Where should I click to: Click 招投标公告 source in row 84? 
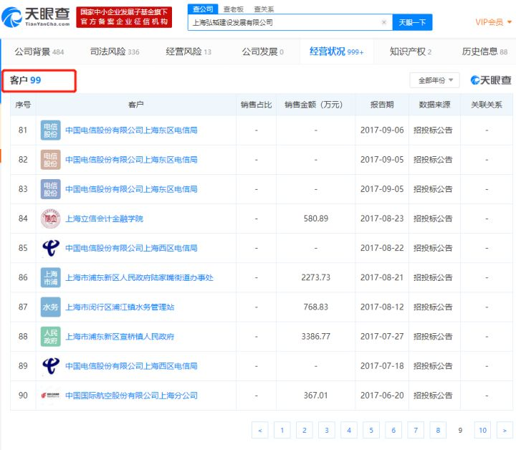[433, 219]
